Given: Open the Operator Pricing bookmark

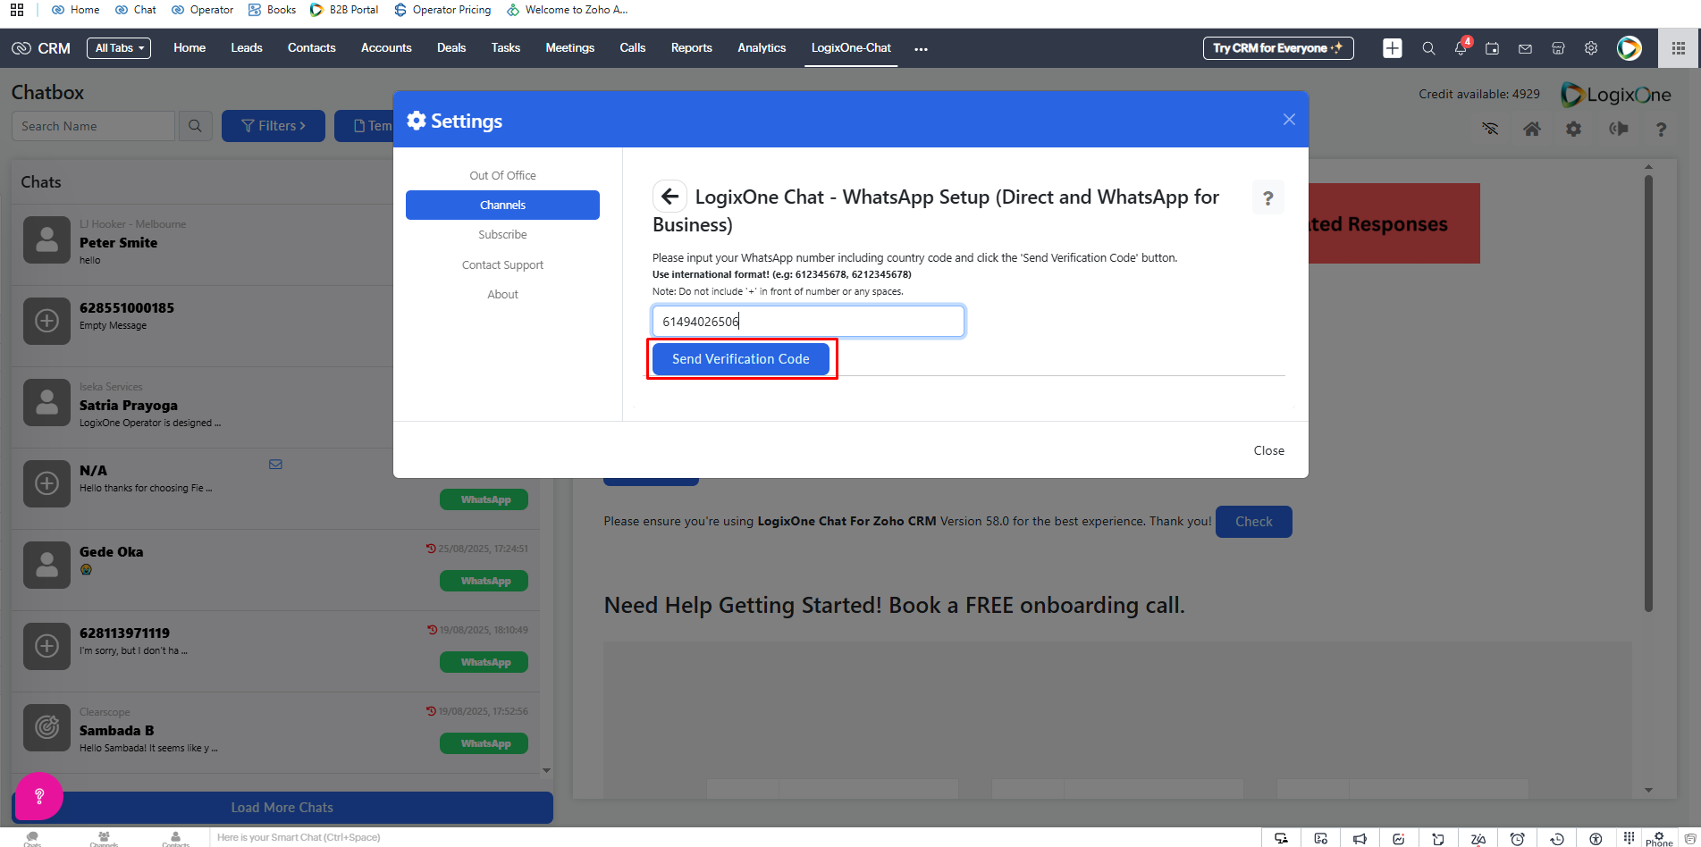Looking at the screenshot, I should [442, 10].
